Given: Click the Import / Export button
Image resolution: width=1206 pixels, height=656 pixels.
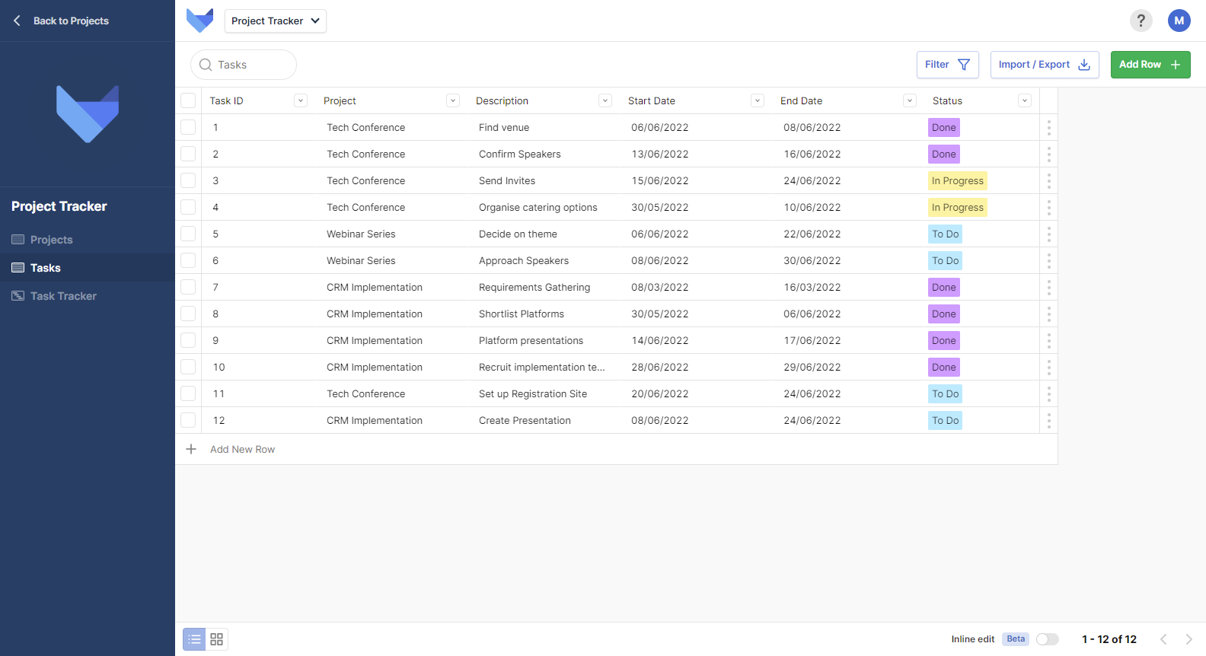Looking at the screenshot, I should [x=1045, y=65].
